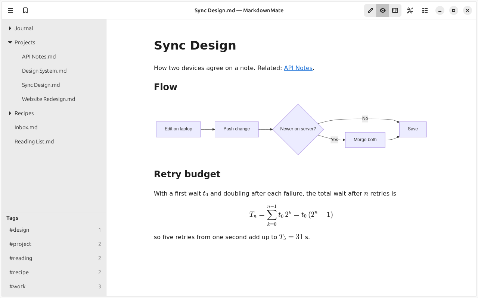The height and width of the screenshot is (298, 478).
Task: Open Reading List.md file
Action: [54, 142]
